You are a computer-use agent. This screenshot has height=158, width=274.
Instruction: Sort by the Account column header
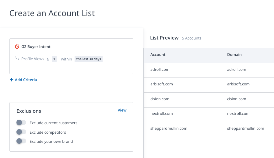click(x=158, y=55)
